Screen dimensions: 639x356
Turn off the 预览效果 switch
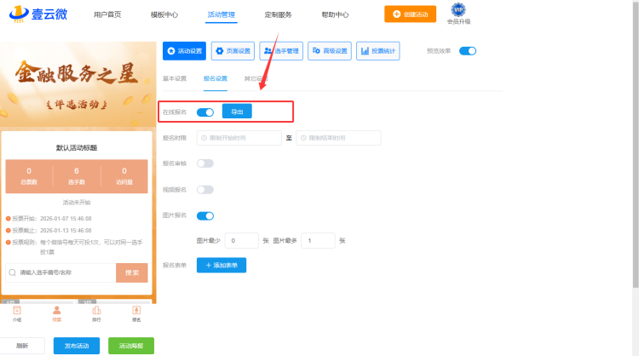[x=468, y=51]
